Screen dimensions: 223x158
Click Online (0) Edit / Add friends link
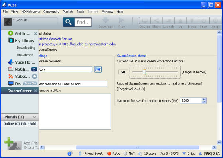tap(20, 124)
